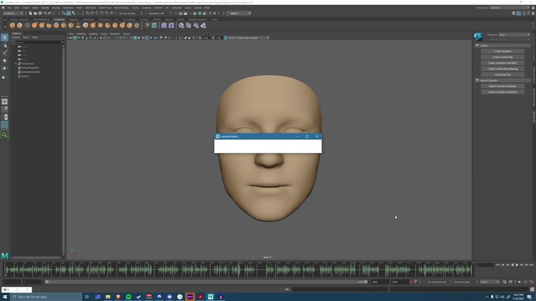This screenshot has height=301, width=536.
Task: Collapse the Create section in the HumanIK panel
Action: [477, 45]
